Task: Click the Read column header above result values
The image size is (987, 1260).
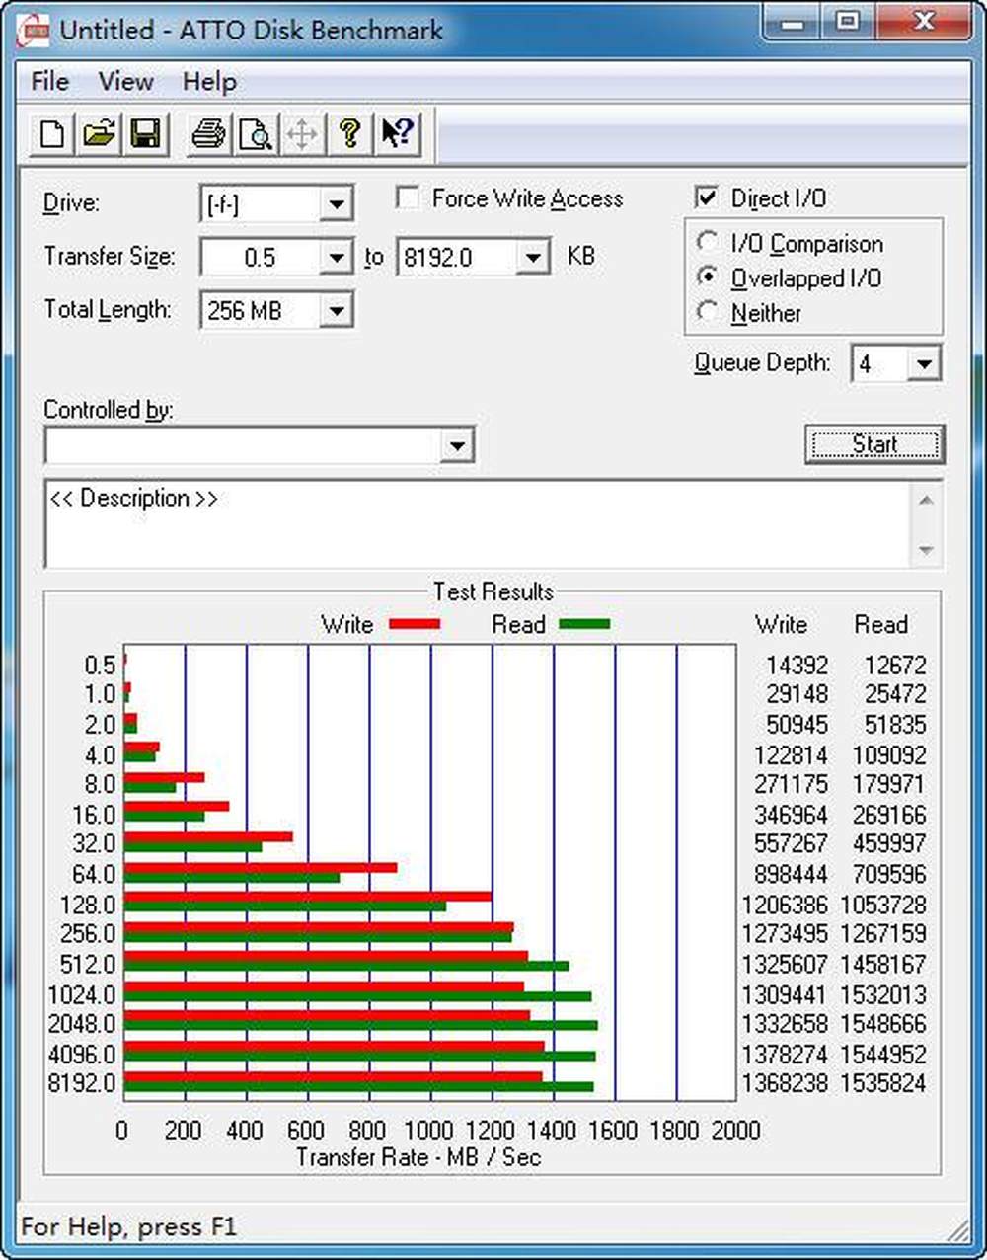Action: point(880,624)
